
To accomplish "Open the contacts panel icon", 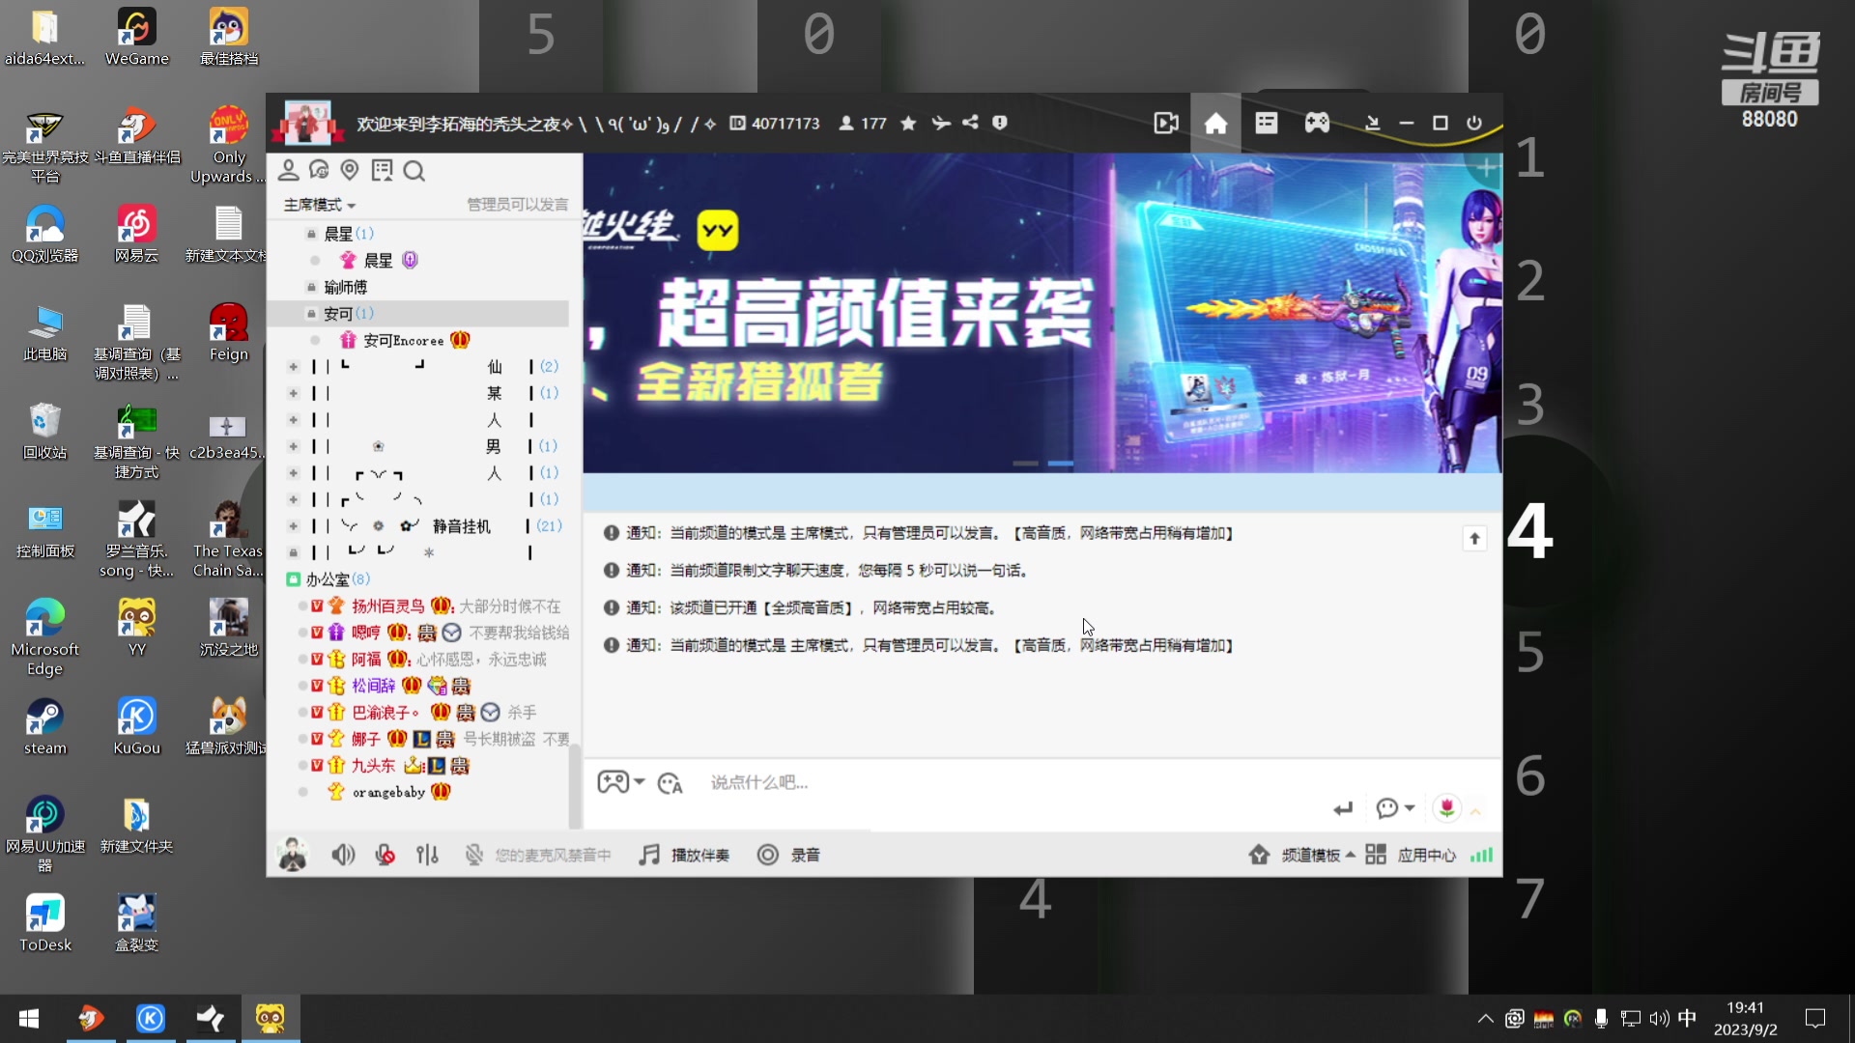I will coord(288,170).
